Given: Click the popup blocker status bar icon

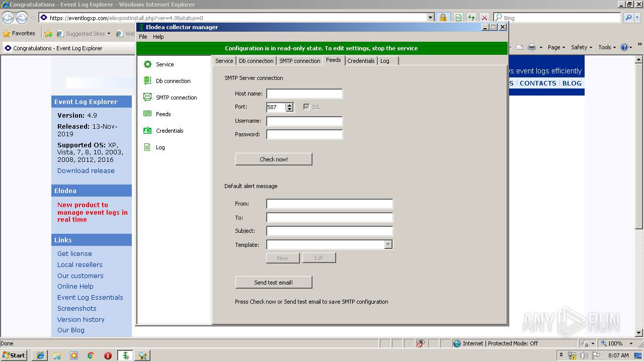Looking at the screenshot, I should click(x=421, y=343).
